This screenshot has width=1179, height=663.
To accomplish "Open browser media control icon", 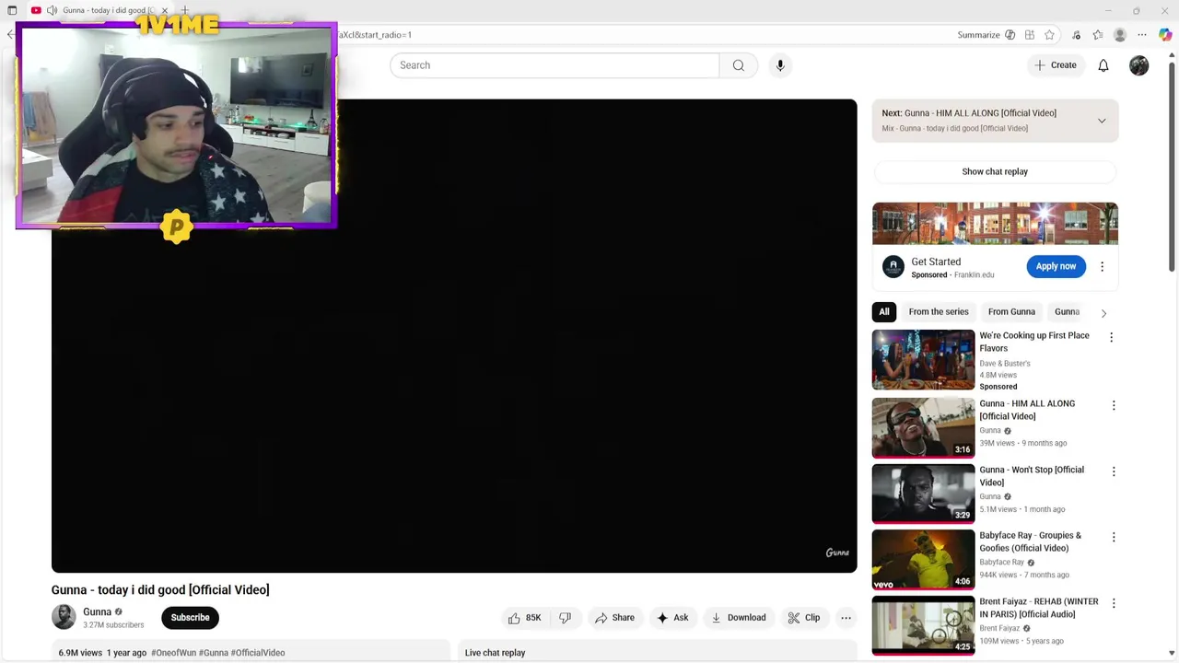I will point(1077,35).
